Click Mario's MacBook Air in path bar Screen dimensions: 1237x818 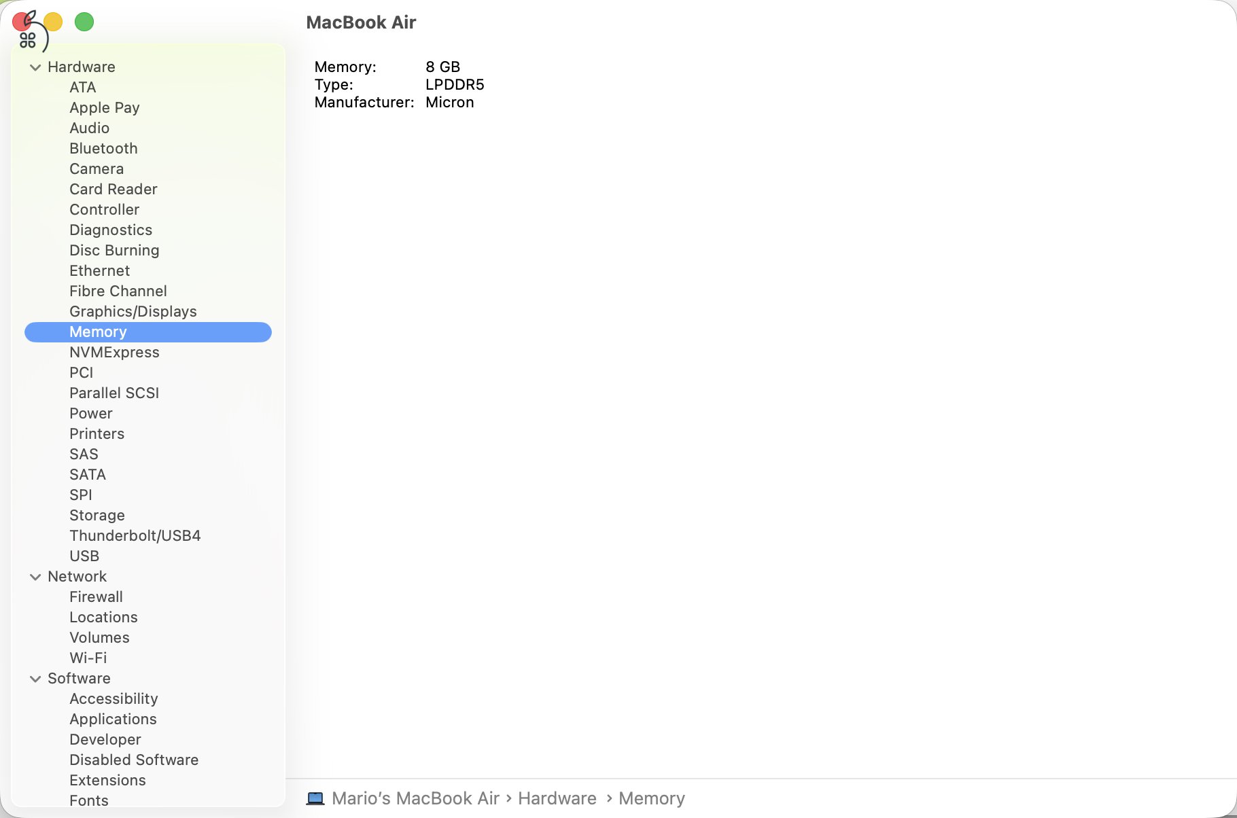pyautogui.click(x=415, y=798)
